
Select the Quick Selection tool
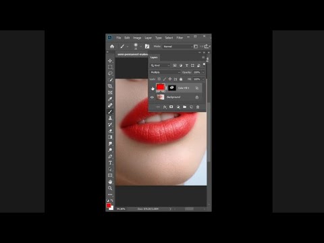point(110,80)
